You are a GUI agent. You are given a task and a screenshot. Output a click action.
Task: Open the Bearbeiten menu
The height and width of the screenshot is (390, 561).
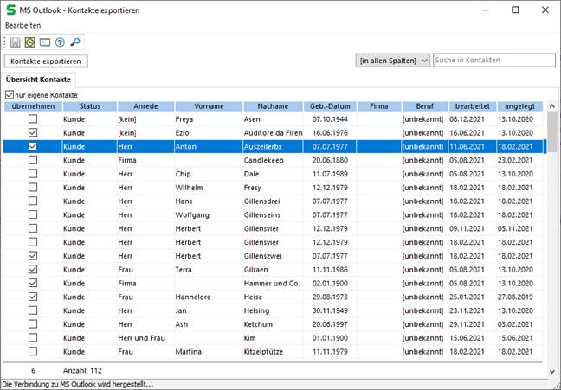pos(23,25)
